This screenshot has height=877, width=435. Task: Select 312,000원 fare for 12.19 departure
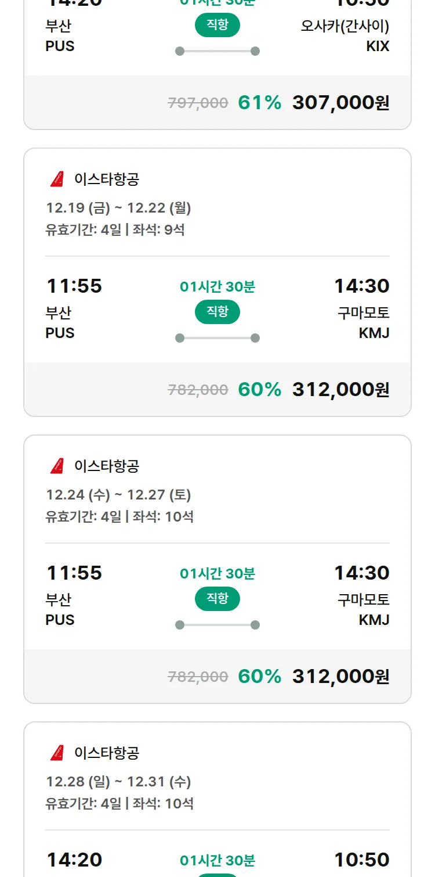click(340, 390)
